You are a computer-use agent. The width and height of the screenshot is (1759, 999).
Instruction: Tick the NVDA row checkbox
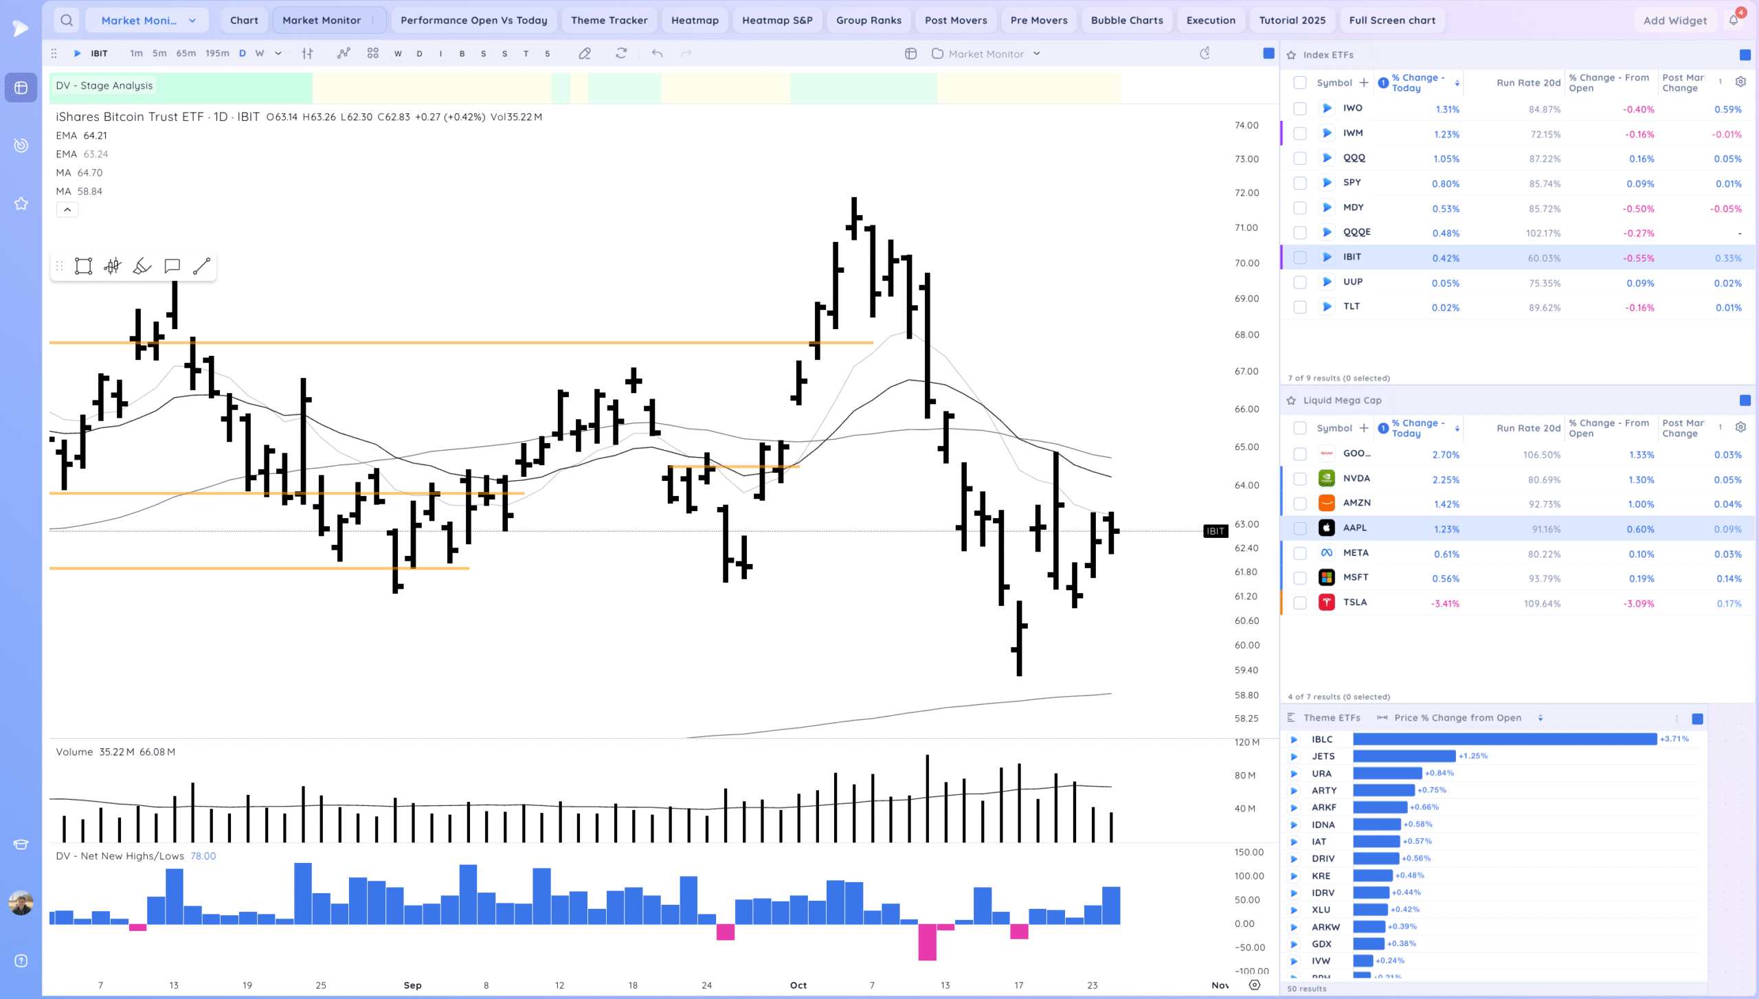[x=1299, y=479]
